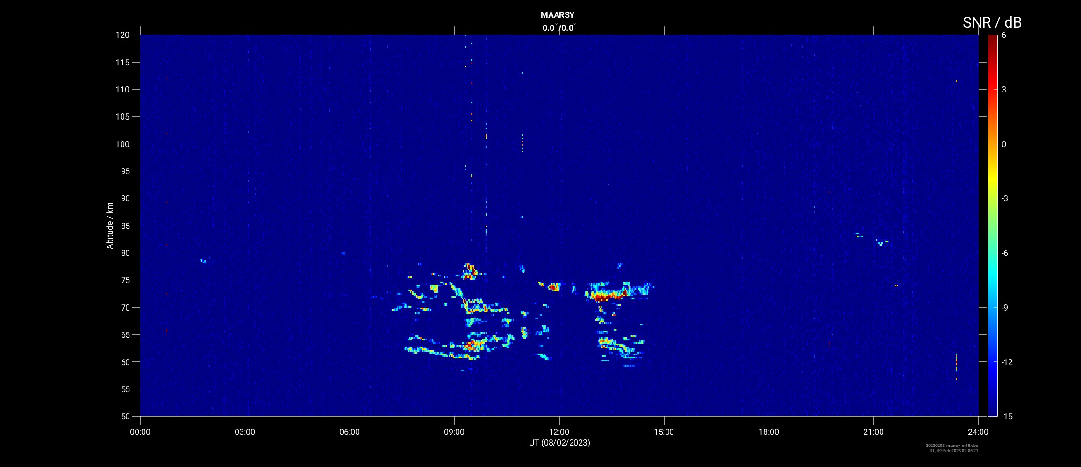This screenshot has height=467, width=1081.
Task: Click the colorbar tick value 6
Action: point(1004,35)
